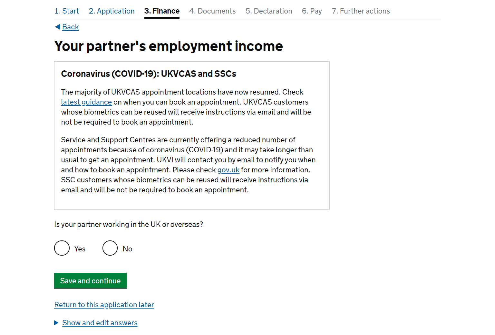The height and width of the screenshot is (335, 495).
Task: Switch to the 5. Declaration step
Action: tap(269, 11)
